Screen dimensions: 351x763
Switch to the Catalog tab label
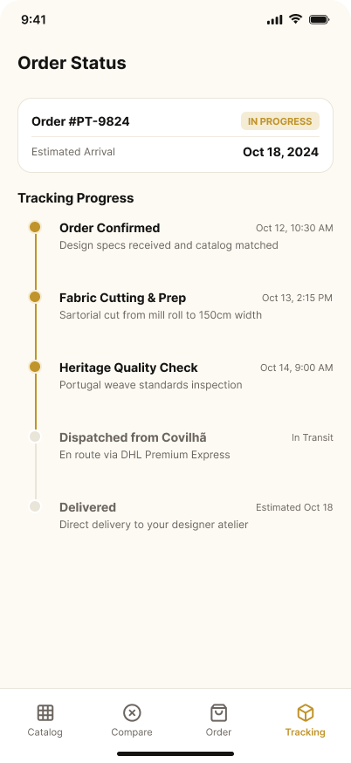coord(45,732)
